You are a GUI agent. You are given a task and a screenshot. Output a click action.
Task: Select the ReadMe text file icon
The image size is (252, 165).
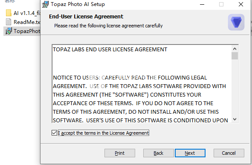pos(9,22)
